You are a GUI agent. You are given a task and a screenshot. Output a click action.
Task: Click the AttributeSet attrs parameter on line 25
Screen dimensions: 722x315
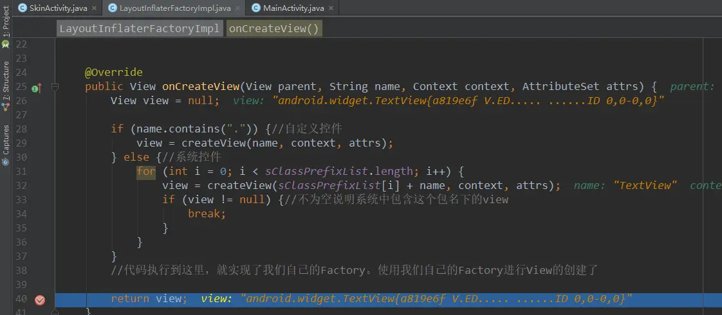point(580,86)
